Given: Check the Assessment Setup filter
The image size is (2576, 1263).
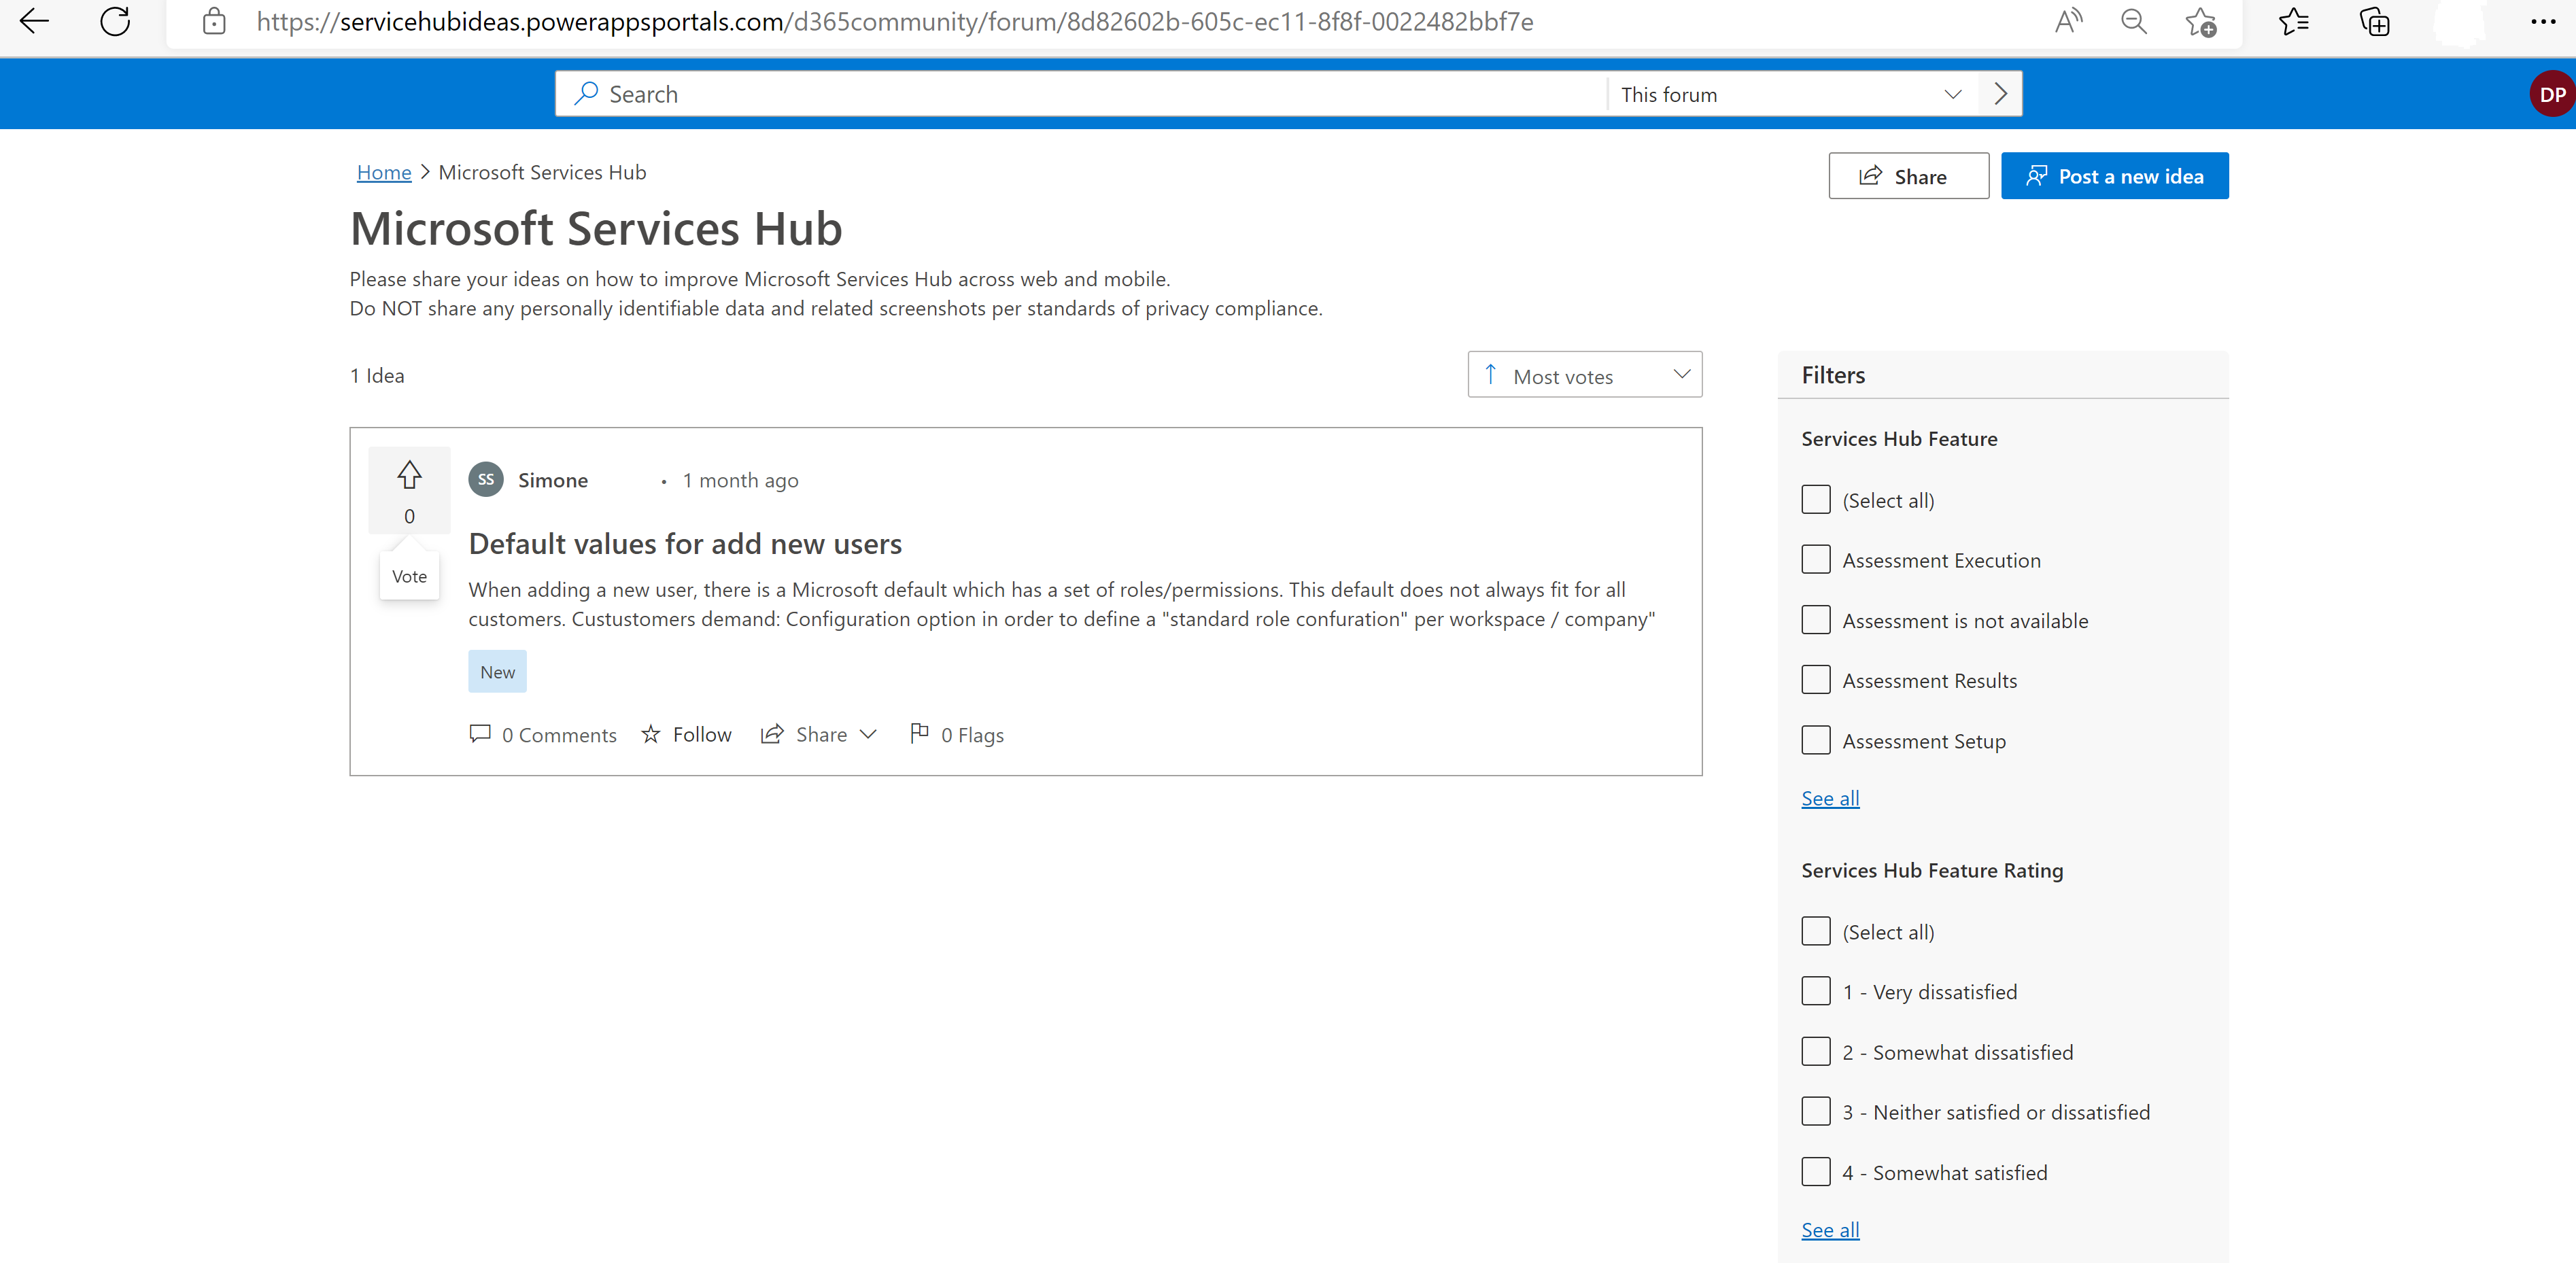Looking at the screenshot, I should pos(1816,740).
